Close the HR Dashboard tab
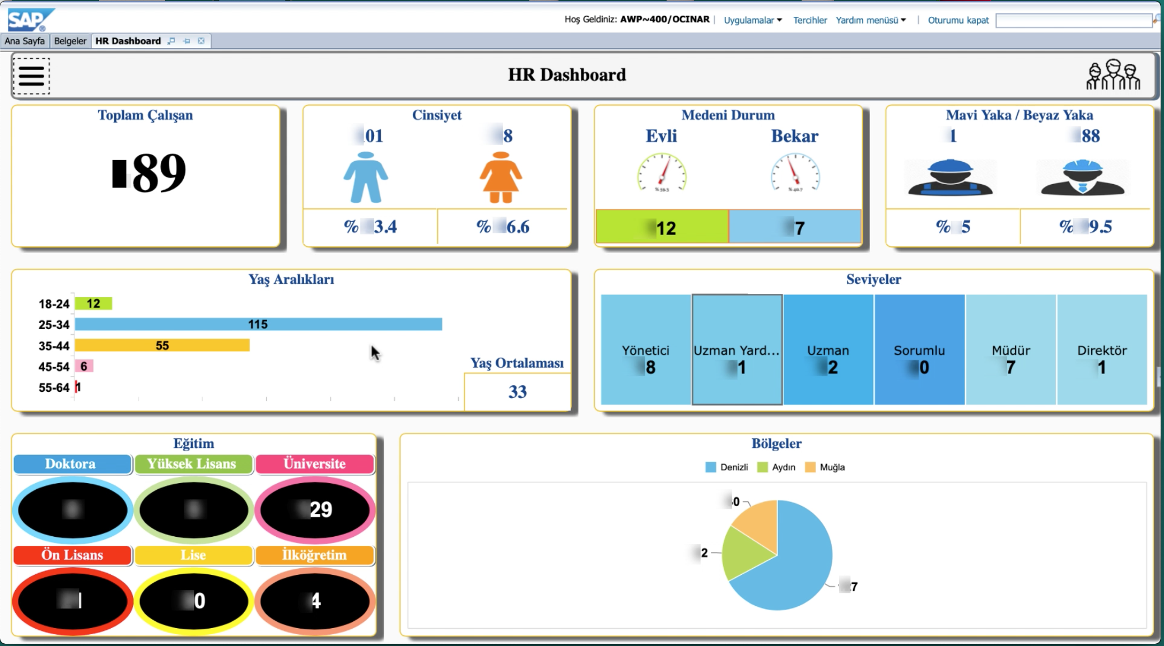This screenshot has width=1164, height=646. pyautogui.click(x=201, y=41)
